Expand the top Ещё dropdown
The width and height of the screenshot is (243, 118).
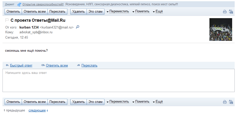pyautogui.click(x=158, y=11)
